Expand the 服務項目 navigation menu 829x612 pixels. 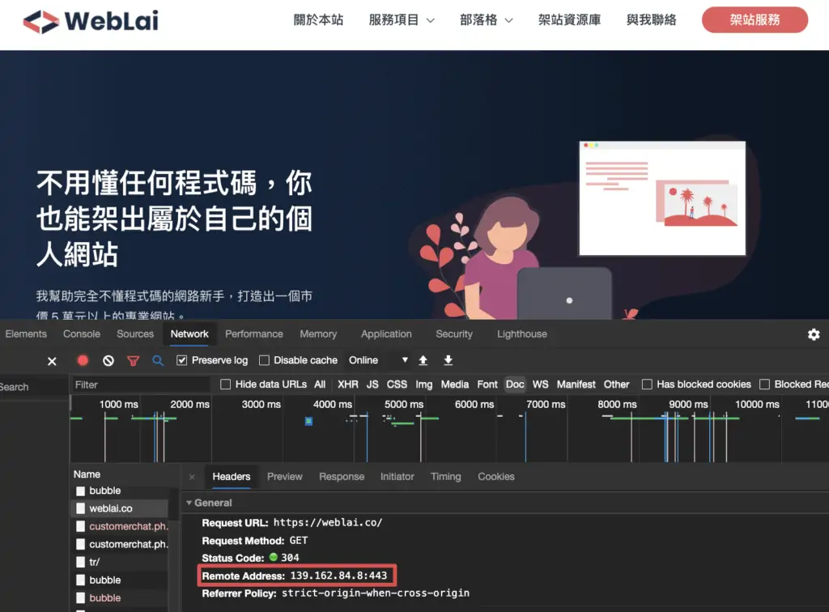[x=402, y=20]
